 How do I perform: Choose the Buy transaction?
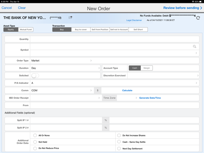[x=62, y=30]
